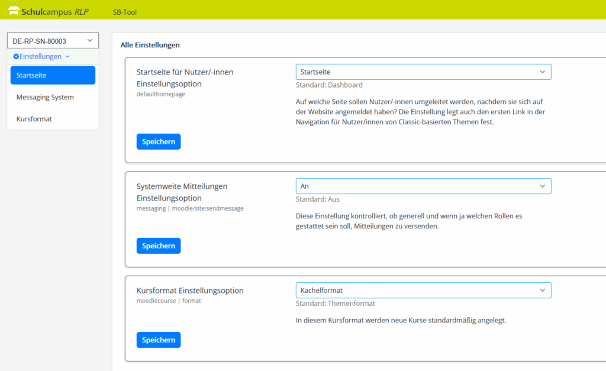Save the Startseite für Nutzer/-innen setting
Screen dimensions: 606x371
click(x=158, y=141)
